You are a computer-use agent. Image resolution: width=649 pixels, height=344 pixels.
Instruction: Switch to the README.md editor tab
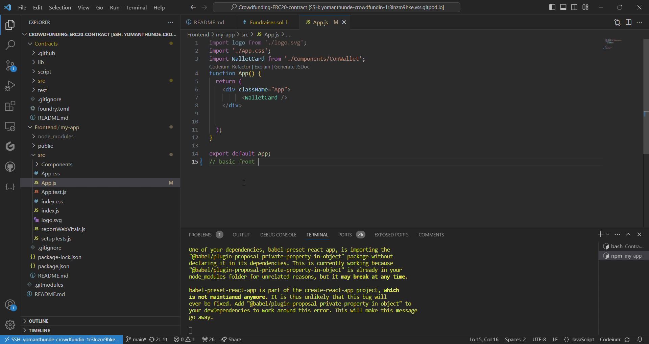[209, 22]
